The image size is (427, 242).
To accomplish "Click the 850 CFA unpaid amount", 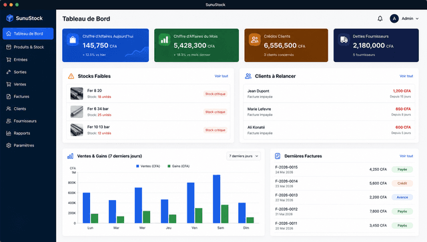I will [x=403, y=109].
